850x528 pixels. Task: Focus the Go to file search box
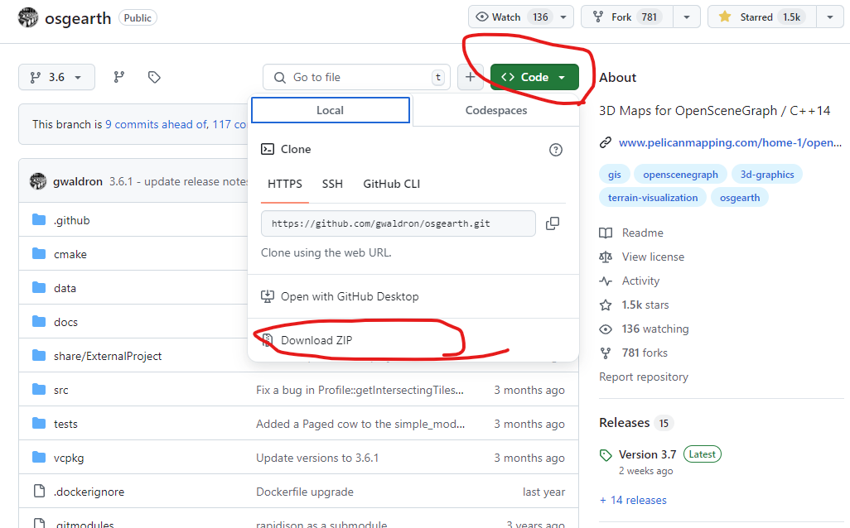pos(355,78)
